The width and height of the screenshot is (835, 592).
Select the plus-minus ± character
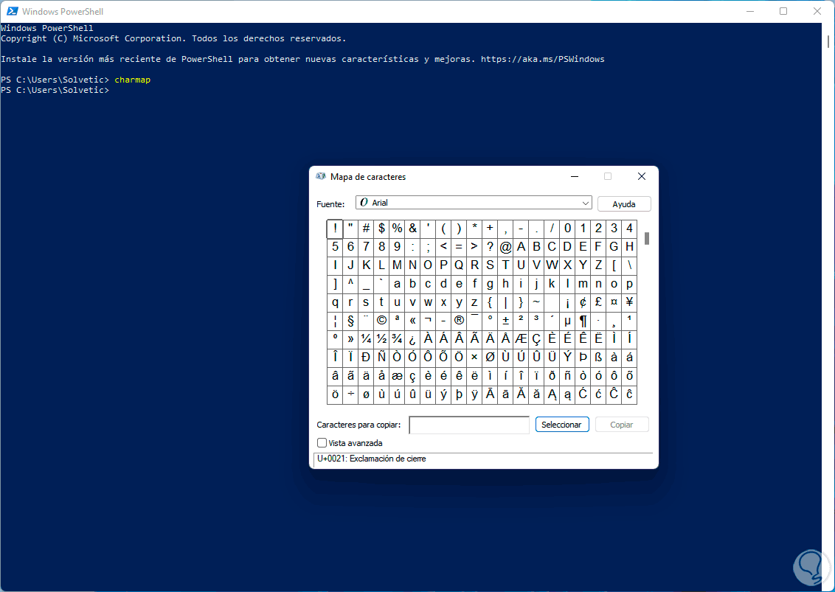505,321
